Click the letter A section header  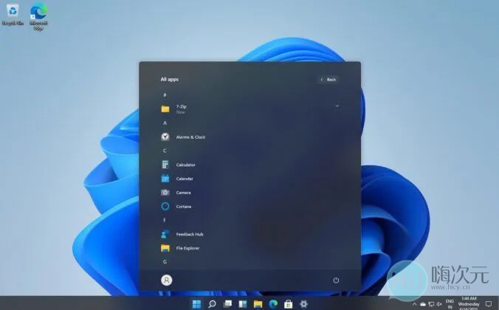(x=165, y=123)
